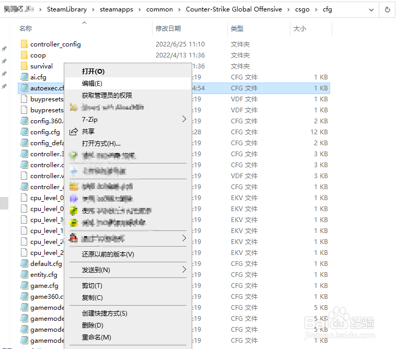The image size is (397, 349).
Task: Expand the chevron after steamapps breadcrumb
Action: [x=139, y=10]
